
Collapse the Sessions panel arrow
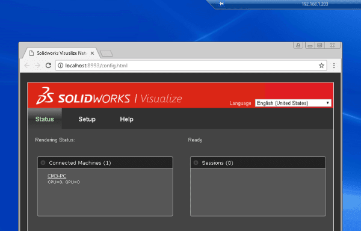tap(196, 162)
